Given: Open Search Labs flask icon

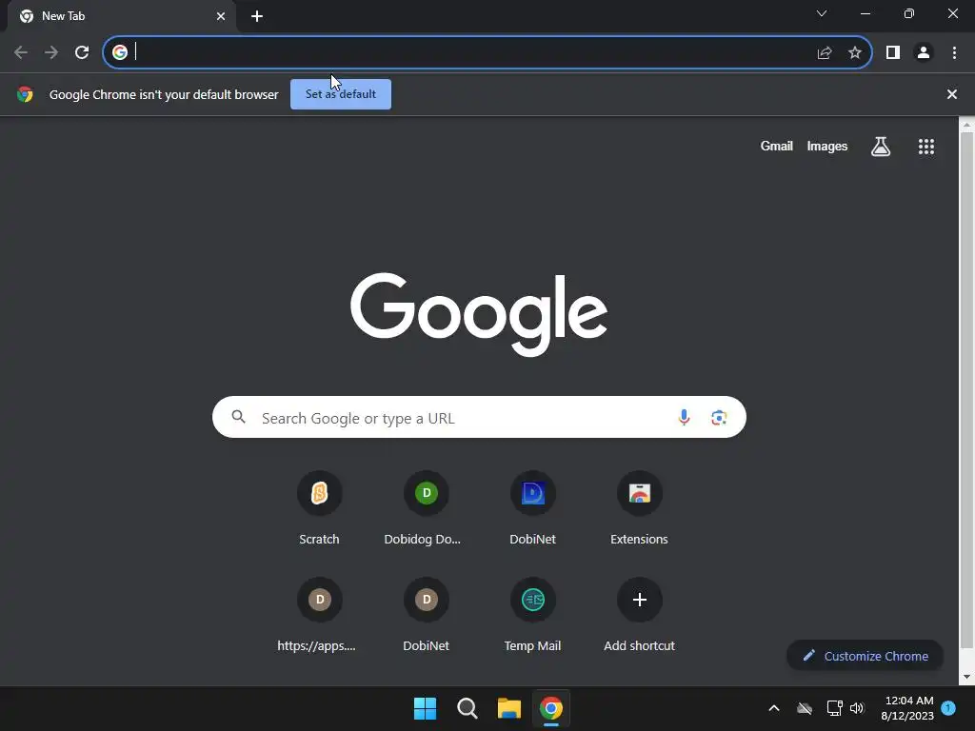Looking at the screenshot, I should click(x=881, y=147).
